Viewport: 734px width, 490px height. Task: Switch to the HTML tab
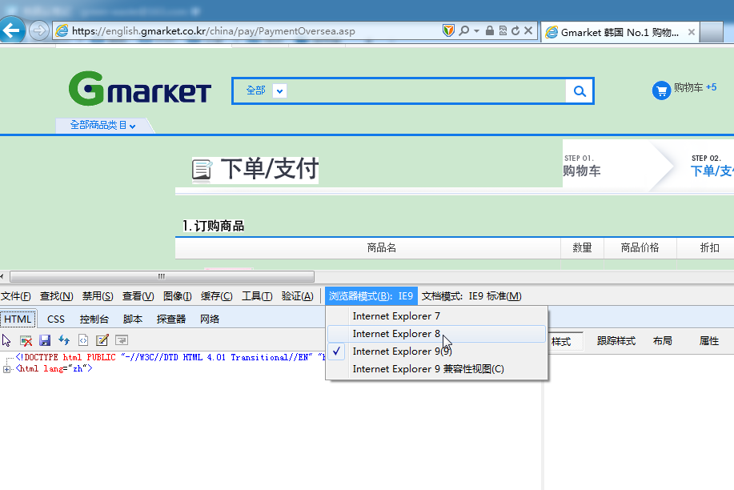pos(18,319)
